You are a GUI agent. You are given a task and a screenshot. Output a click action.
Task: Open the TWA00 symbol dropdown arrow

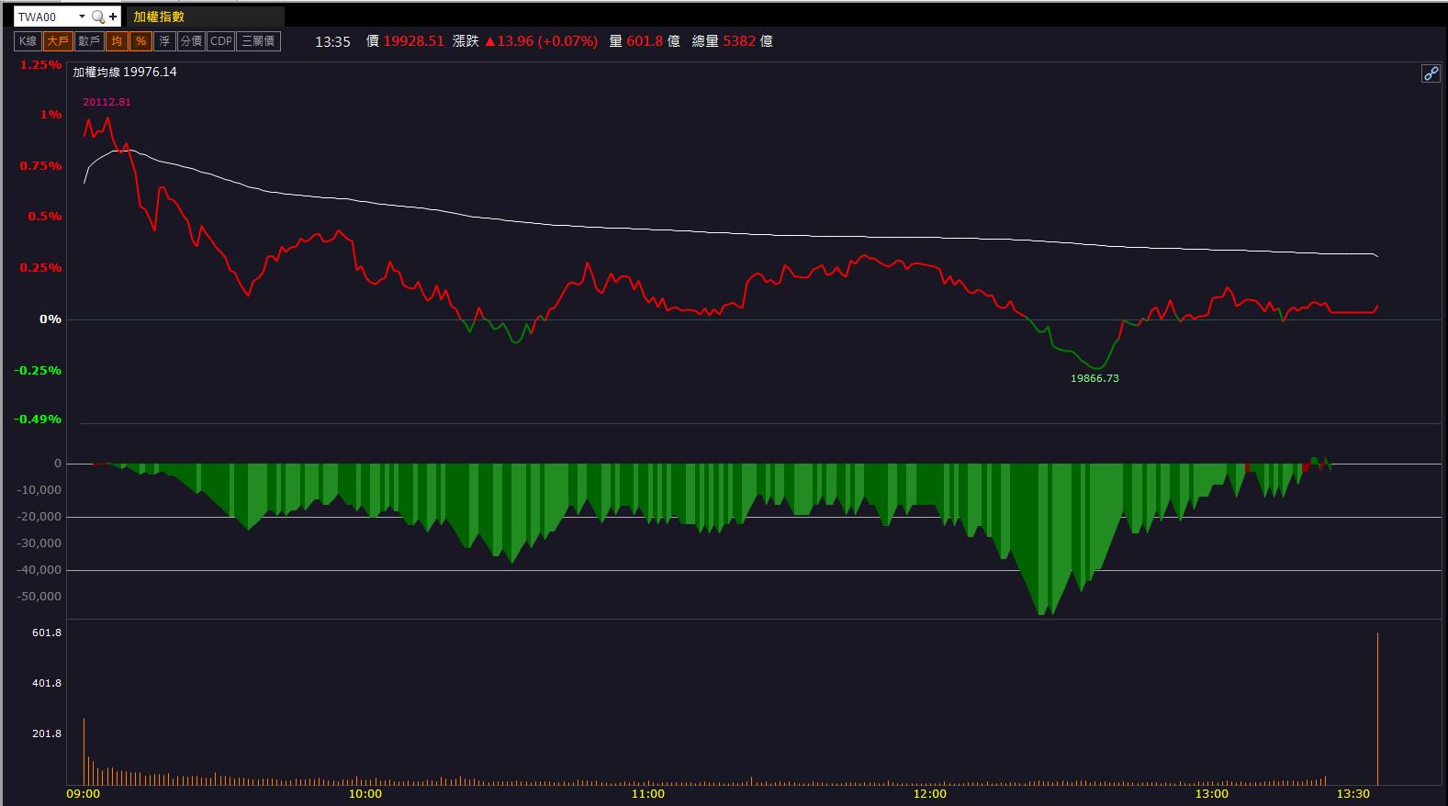[82, 17]
